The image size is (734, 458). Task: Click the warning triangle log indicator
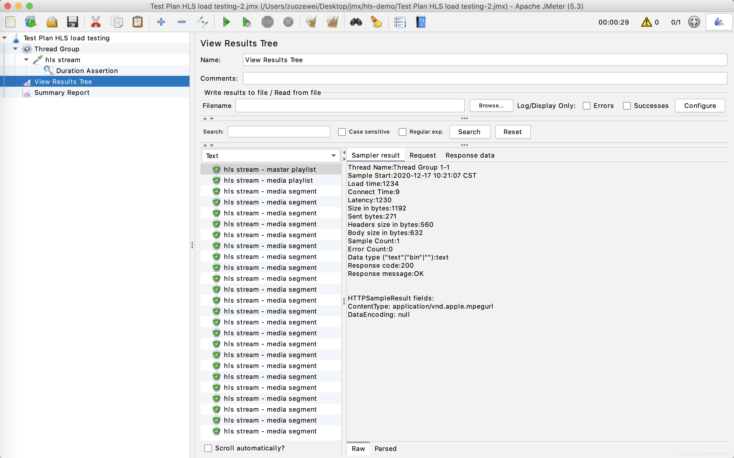click(646, 22)
